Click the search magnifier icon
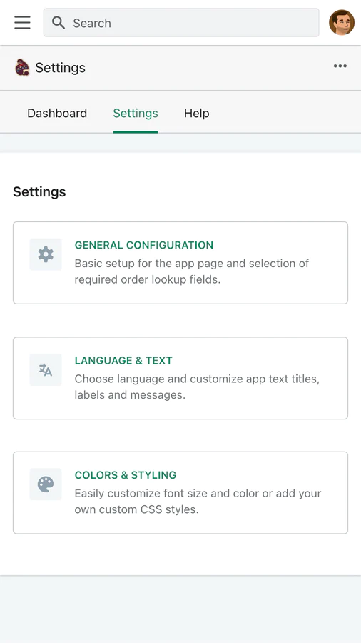 tap(59, 23)
